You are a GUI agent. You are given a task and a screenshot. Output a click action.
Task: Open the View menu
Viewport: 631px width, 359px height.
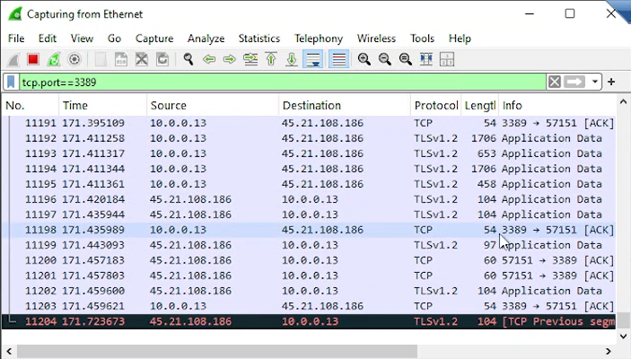pos(82,39)
